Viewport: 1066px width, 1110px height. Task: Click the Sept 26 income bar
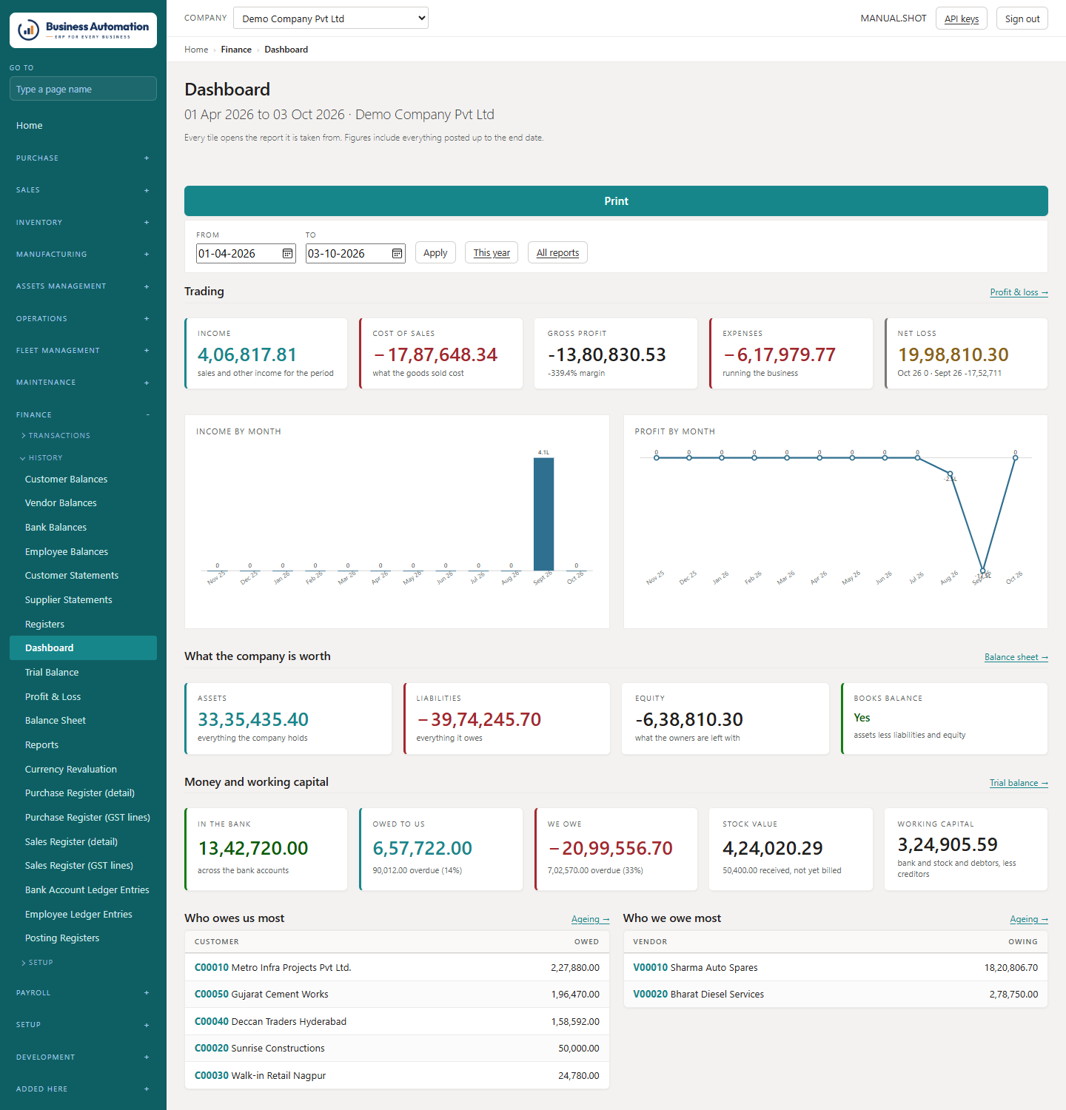point(543,514)
